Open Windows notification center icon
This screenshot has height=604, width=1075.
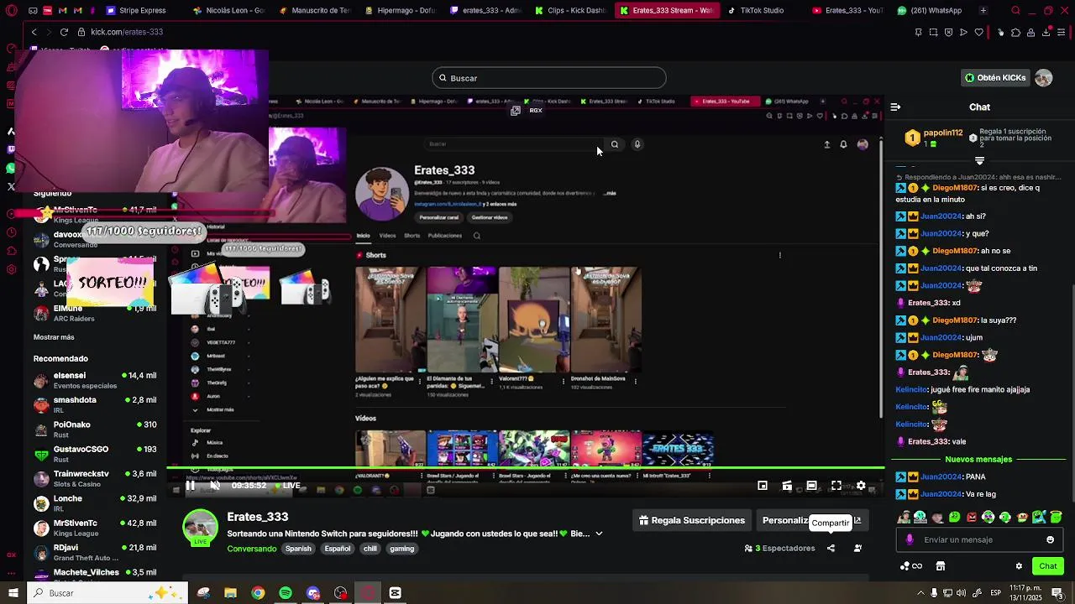point(1057,593)
